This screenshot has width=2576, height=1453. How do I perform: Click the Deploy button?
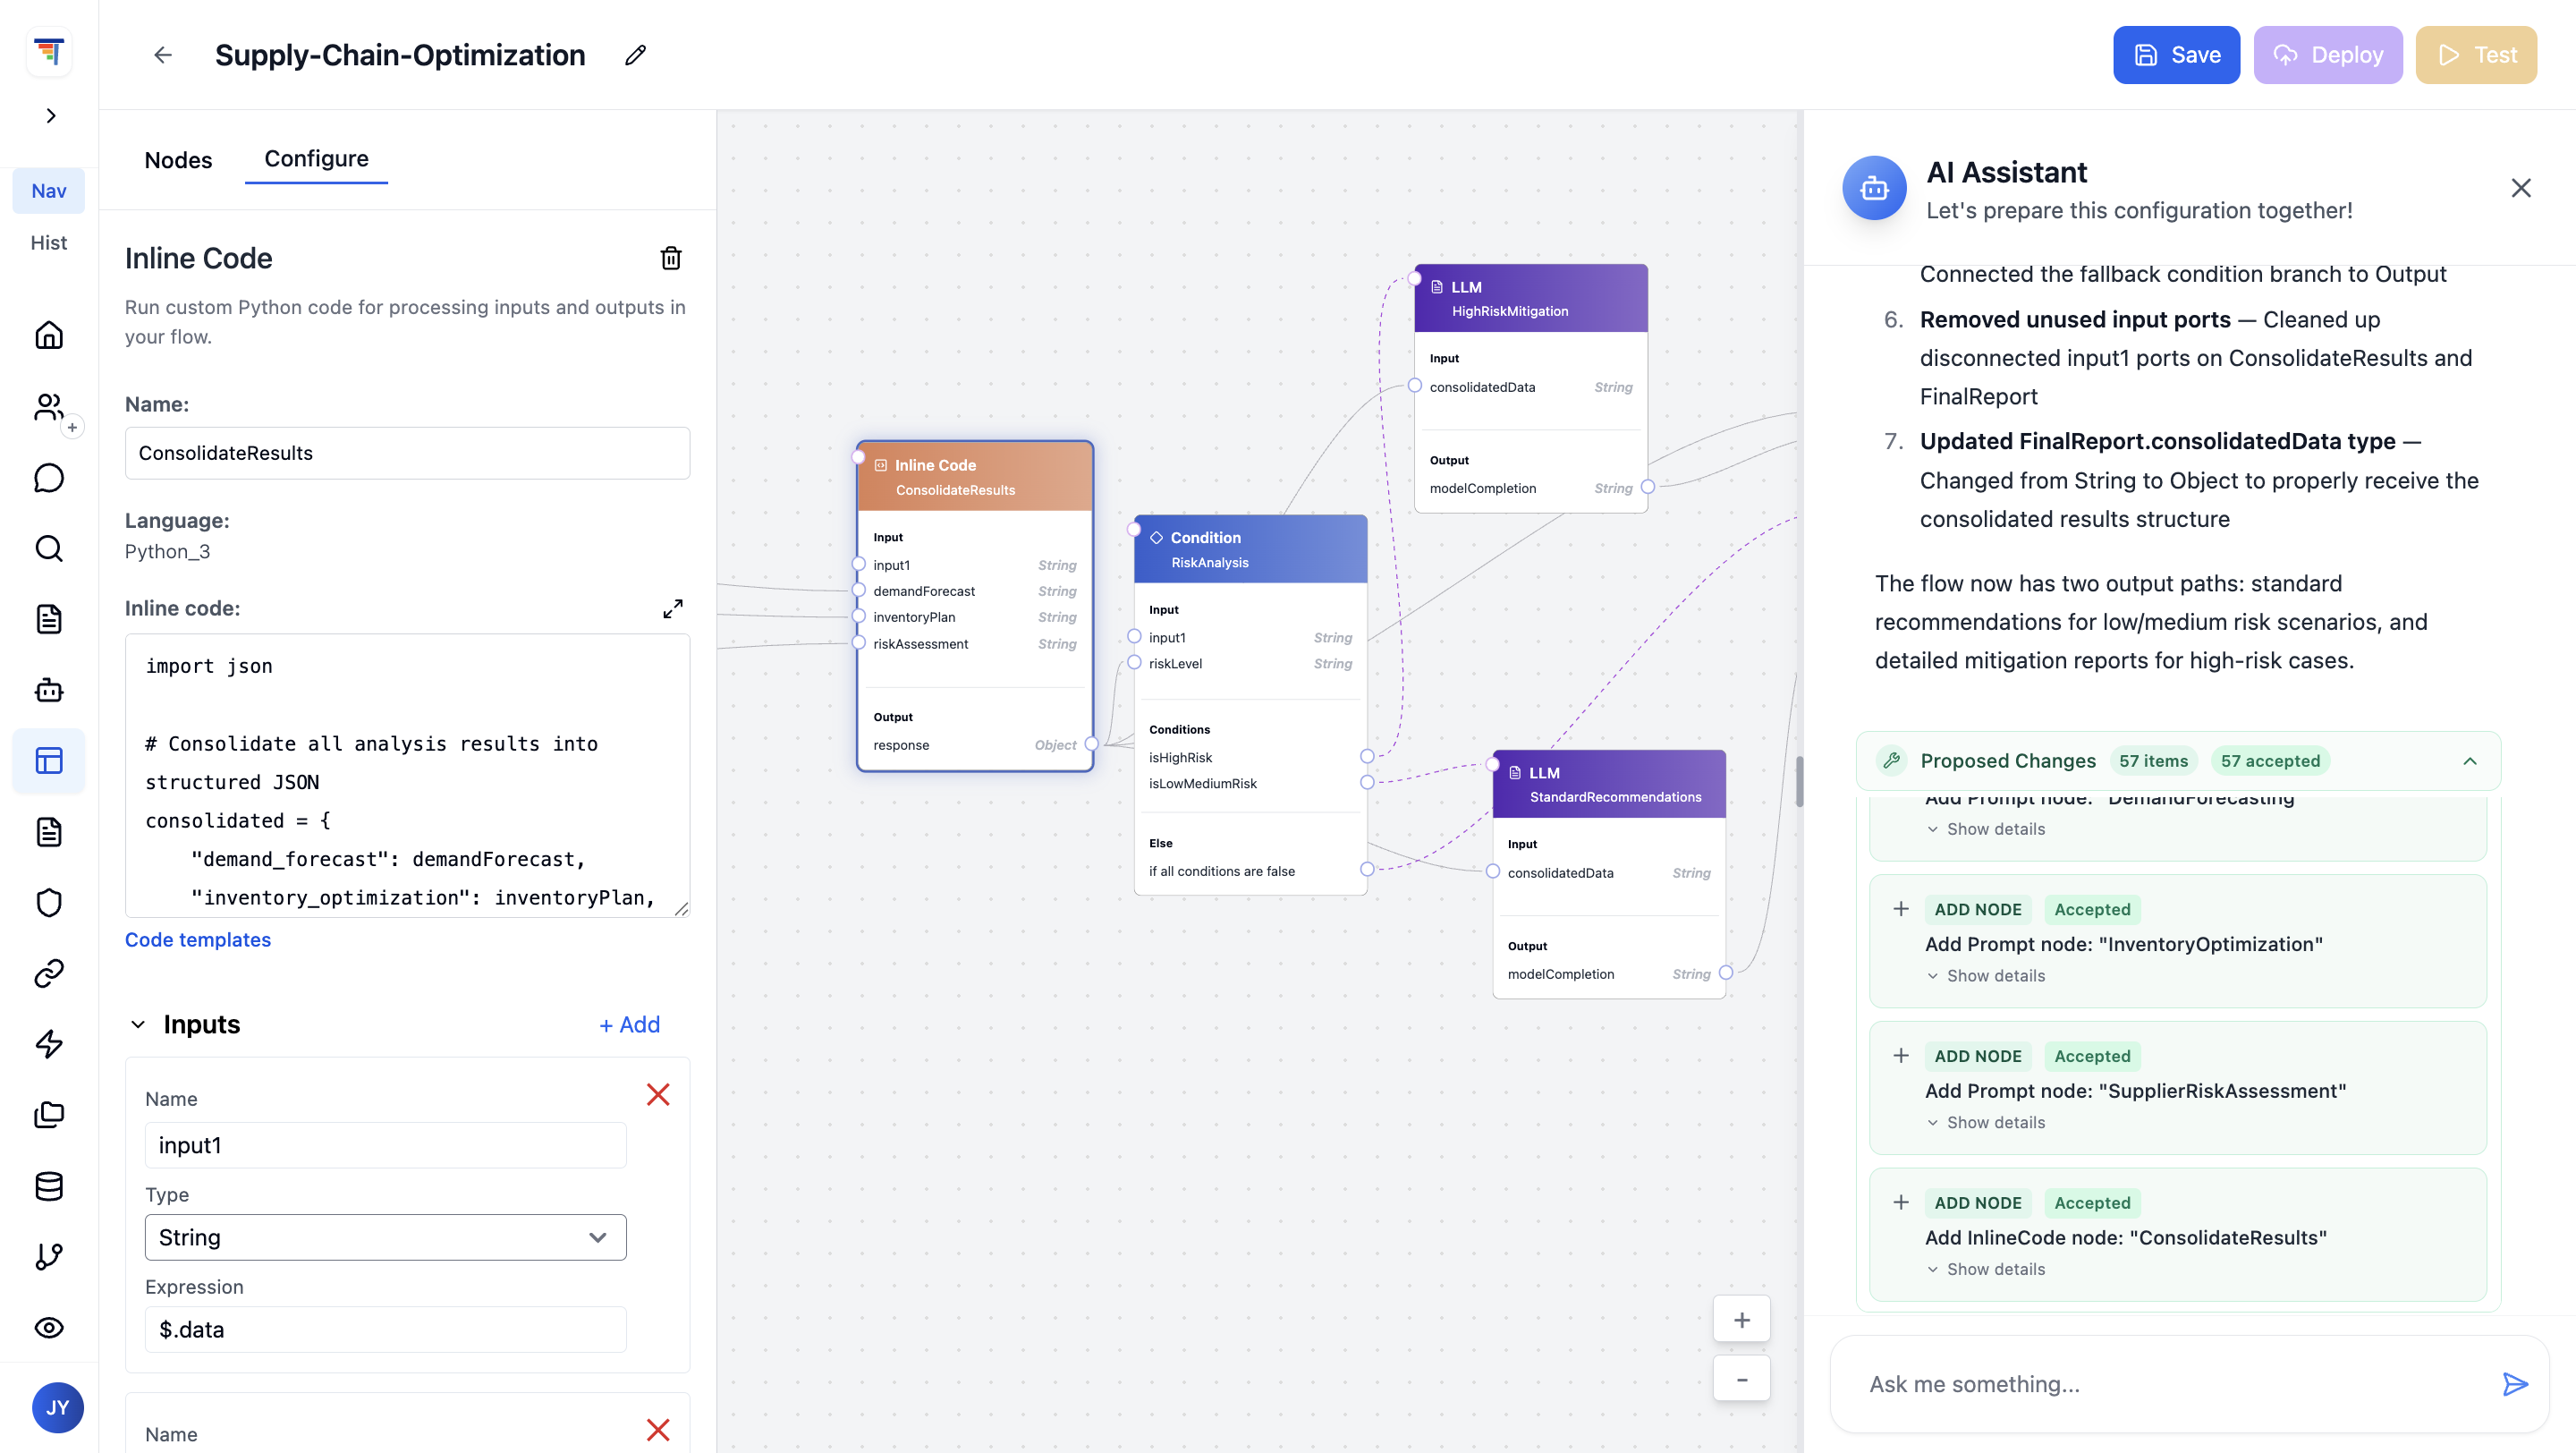[x=2327, y=55]
